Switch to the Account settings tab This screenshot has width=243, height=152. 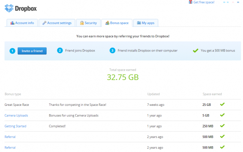(x=57, y=23)
